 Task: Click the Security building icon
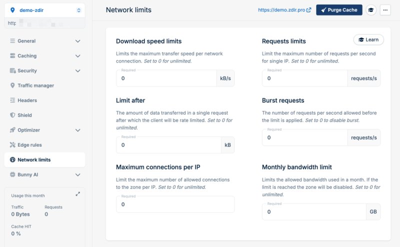pyautogui.click(x=13, y=70)
